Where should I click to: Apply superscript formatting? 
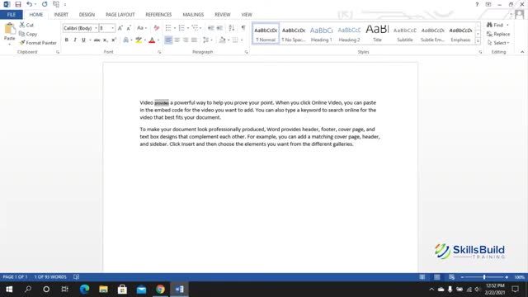pyautogui.click(x=114, y=40)
